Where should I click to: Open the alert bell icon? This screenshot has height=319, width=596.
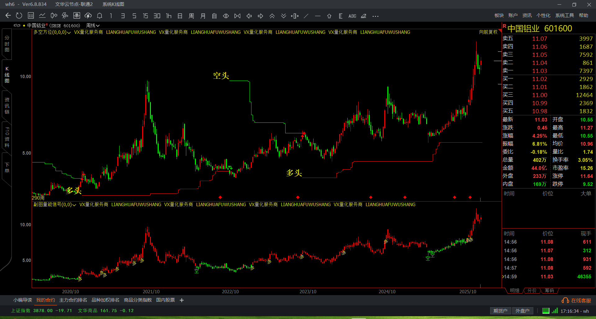click(x=100, y=16)
